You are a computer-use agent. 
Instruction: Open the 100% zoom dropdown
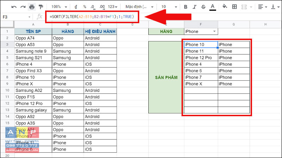pyautogui.click(x=59, y=7)
